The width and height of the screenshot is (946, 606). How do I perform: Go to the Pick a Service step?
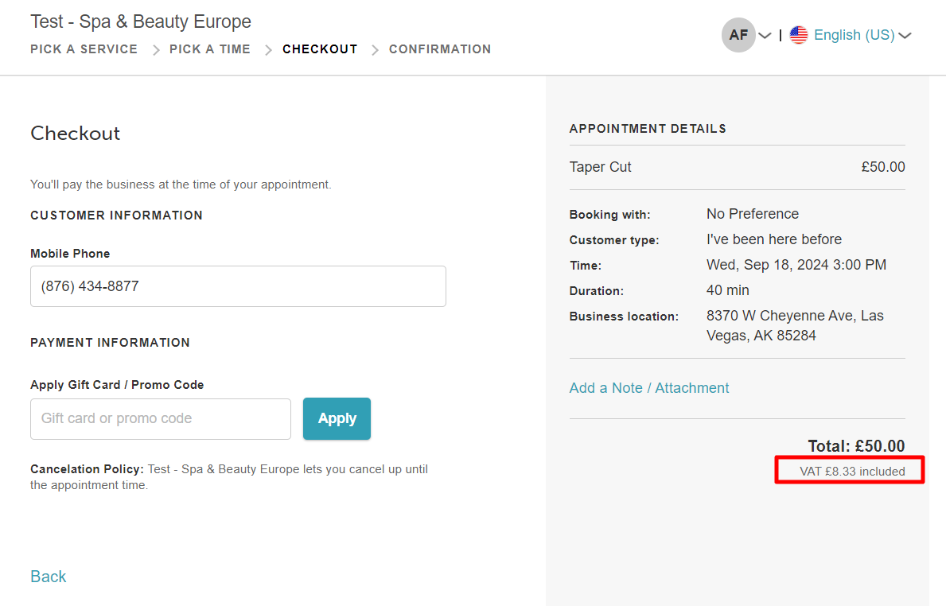point(84,49)
